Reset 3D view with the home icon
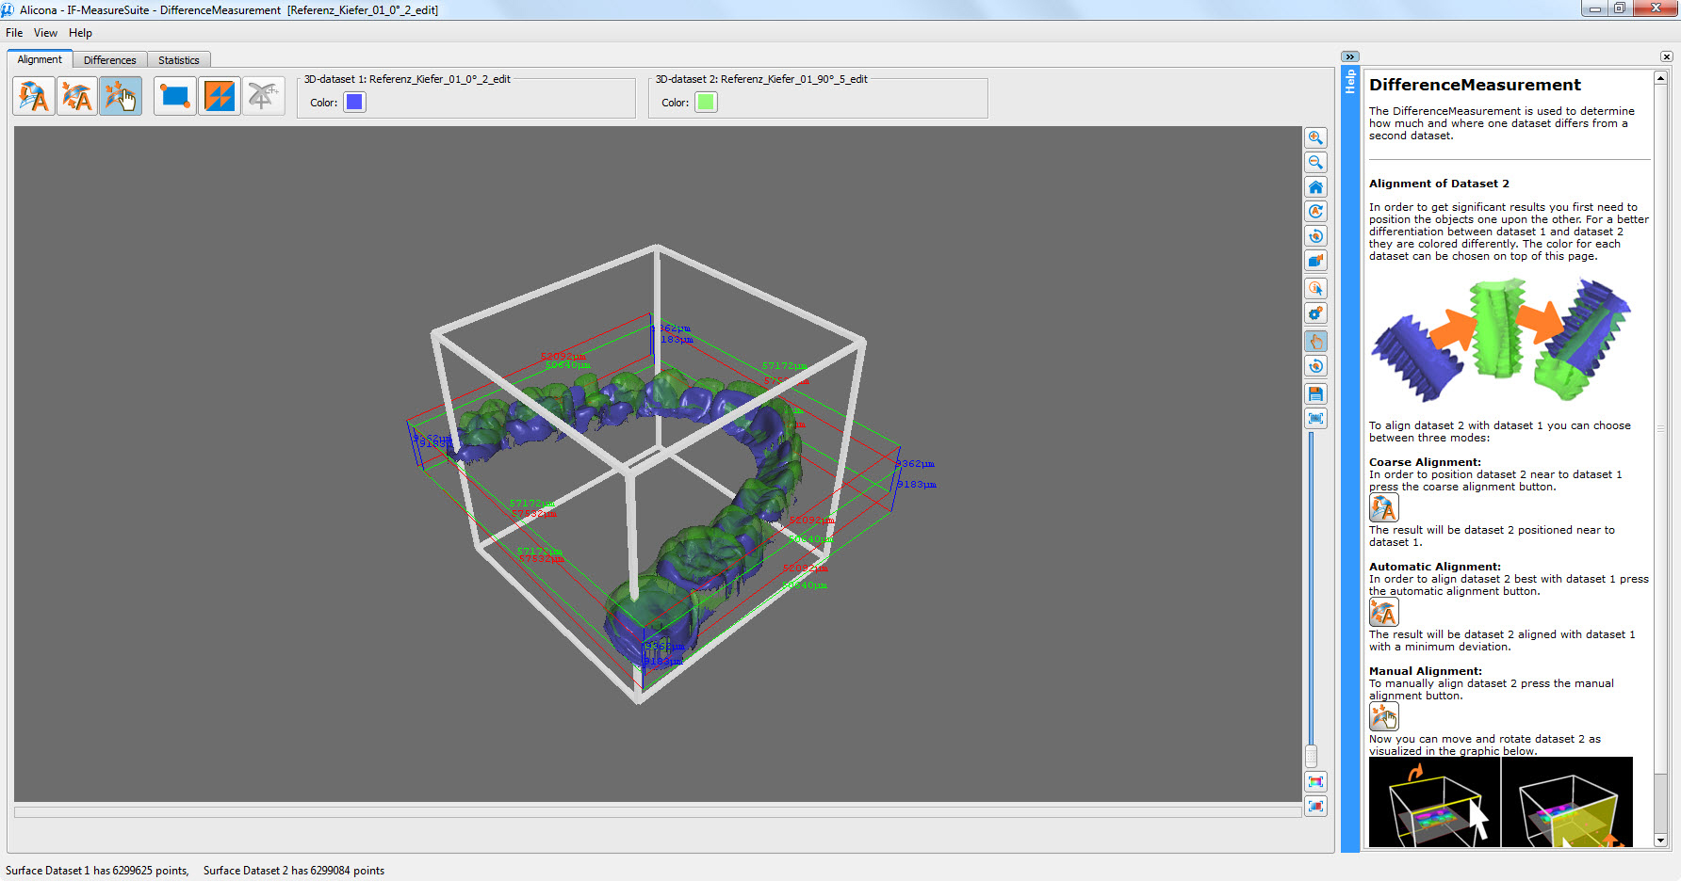 click(1316, 187)
